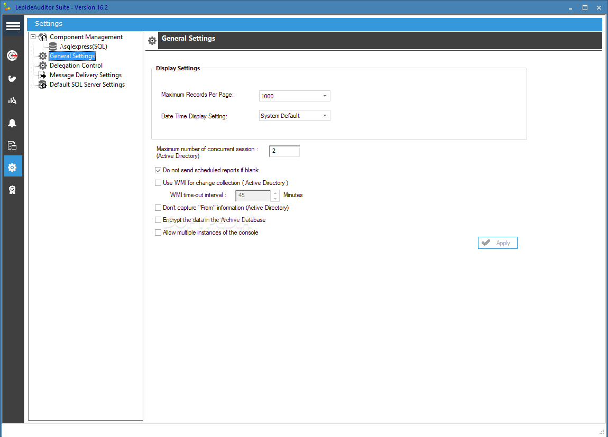This screenshot has height=437, width=608.
Task: Open the alerts bell sidebar icon
Action: [12, 123]
